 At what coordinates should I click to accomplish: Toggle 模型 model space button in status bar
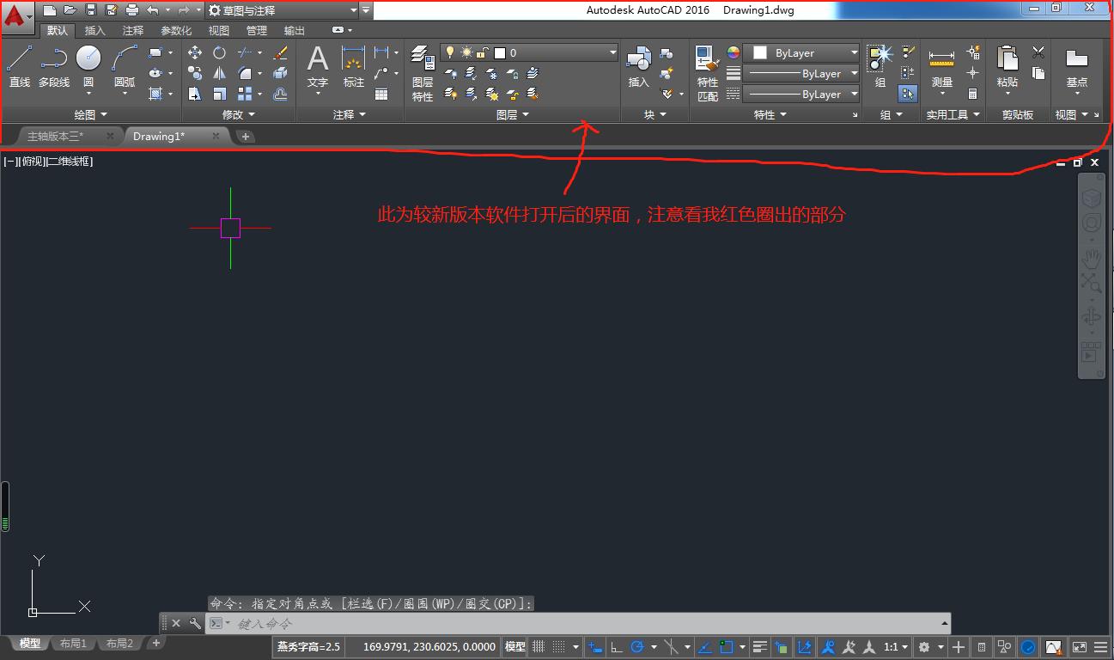coord(514,646)
